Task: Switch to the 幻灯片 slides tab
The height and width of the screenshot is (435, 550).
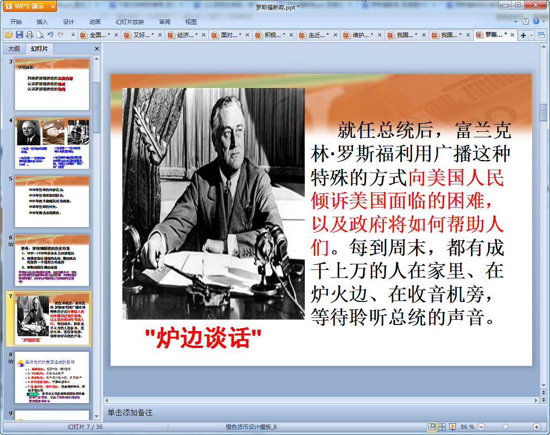Action: point(40,49)
